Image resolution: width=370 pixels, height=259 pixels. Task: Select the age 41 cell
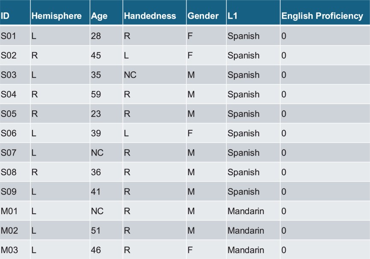96,191
